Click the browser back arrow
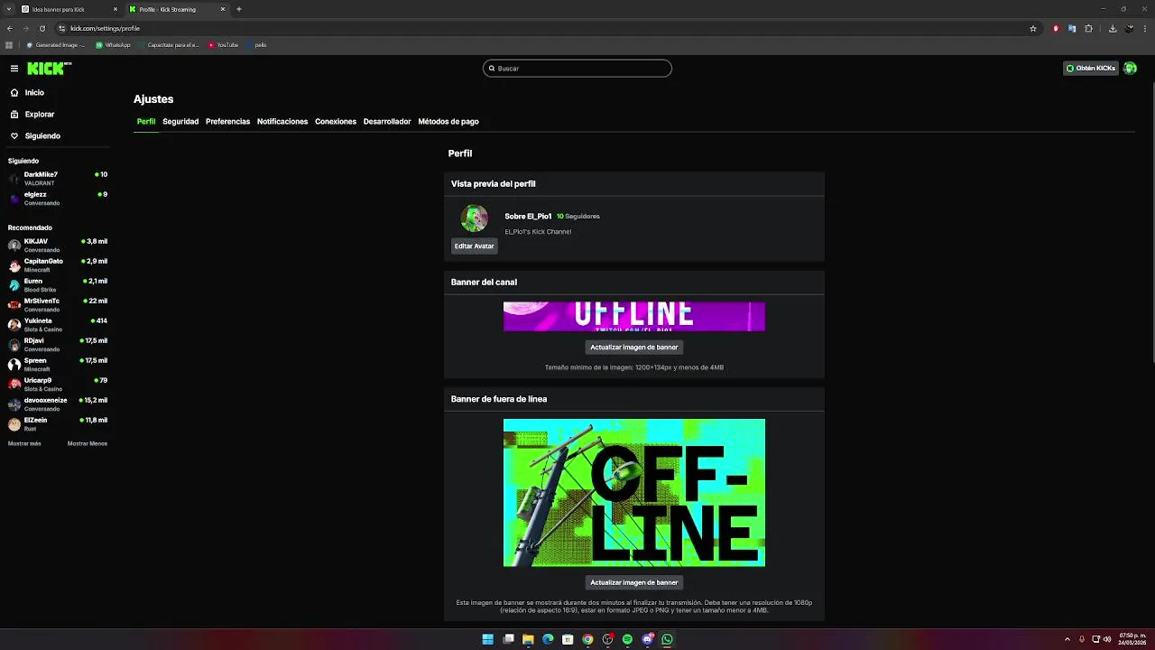The image size is (1155, 650). point(10,28)
